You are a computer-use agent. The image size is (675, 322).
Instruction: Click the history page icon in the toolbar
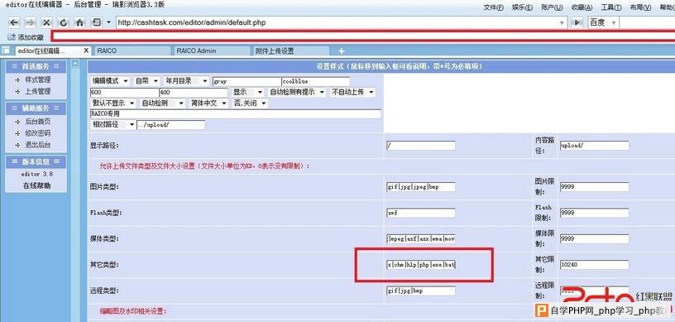[97, 22]
